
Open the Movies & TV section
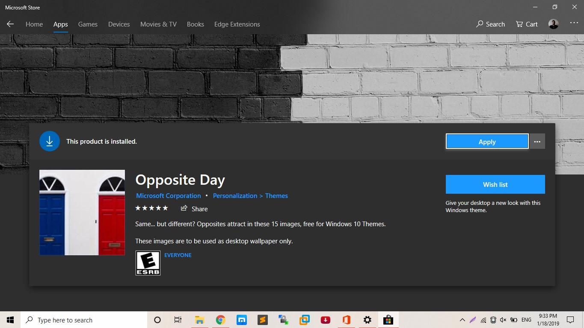(x=158, y=24)
